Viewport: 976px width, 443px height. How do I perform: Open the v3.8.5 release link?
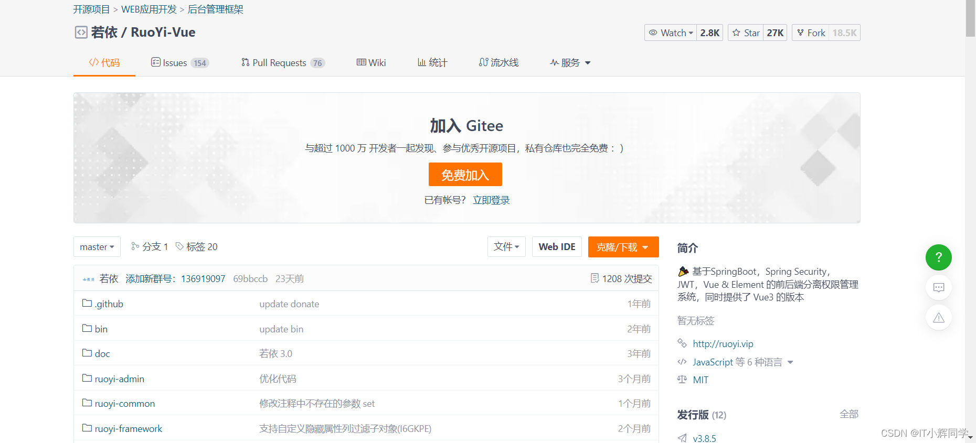(x=704, y=438)
